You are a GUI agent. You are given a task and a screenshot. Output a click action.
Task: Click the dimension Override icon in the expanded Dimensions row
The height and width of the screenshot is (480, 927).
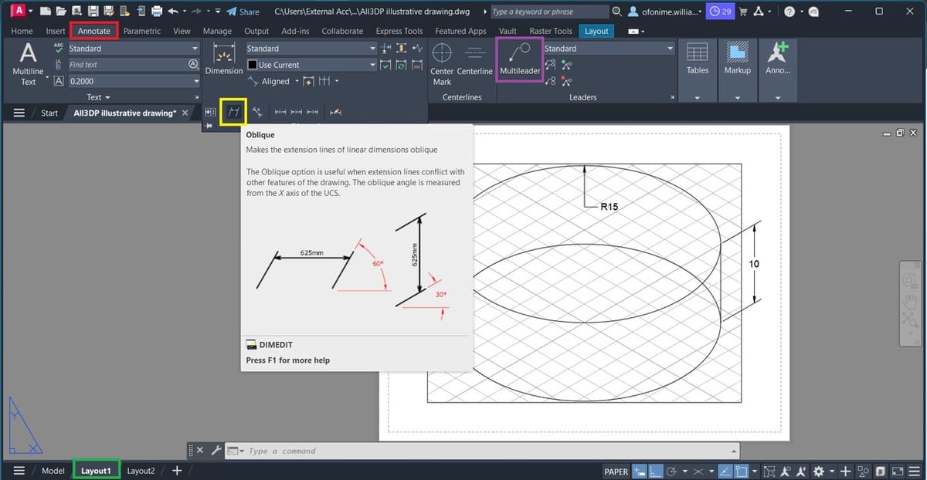click(x=336, y=112)
